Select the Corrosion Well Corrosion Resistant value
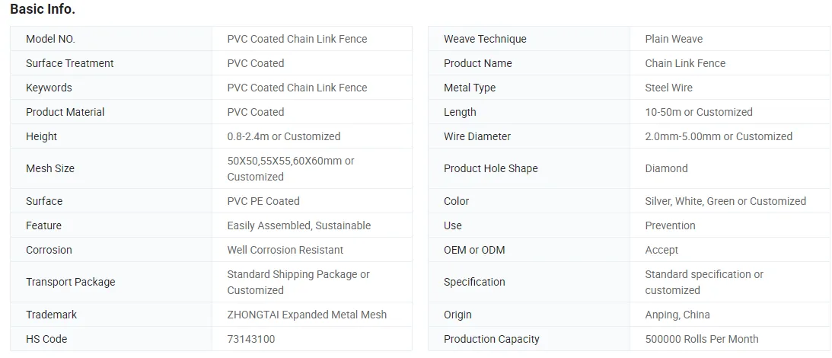832x358 pixels. 285,250
